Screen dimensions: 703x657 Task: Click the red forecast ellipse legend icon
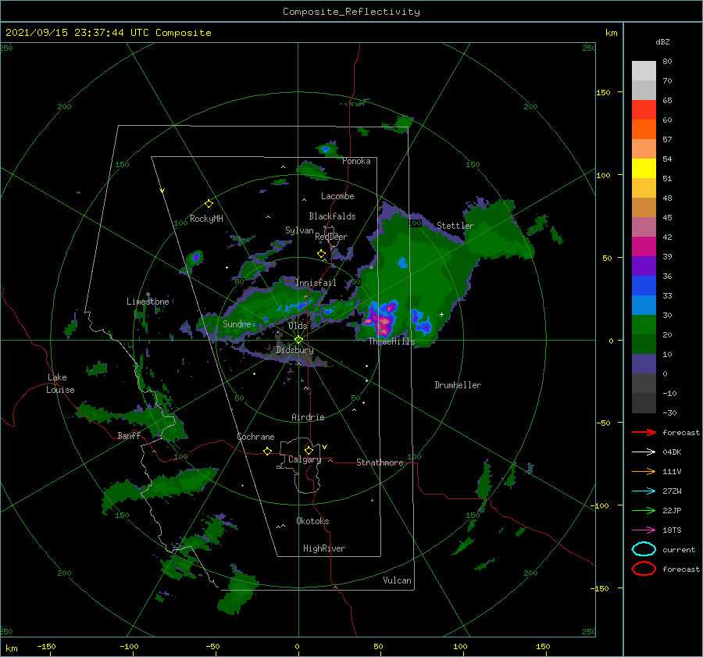coord(644,569)
